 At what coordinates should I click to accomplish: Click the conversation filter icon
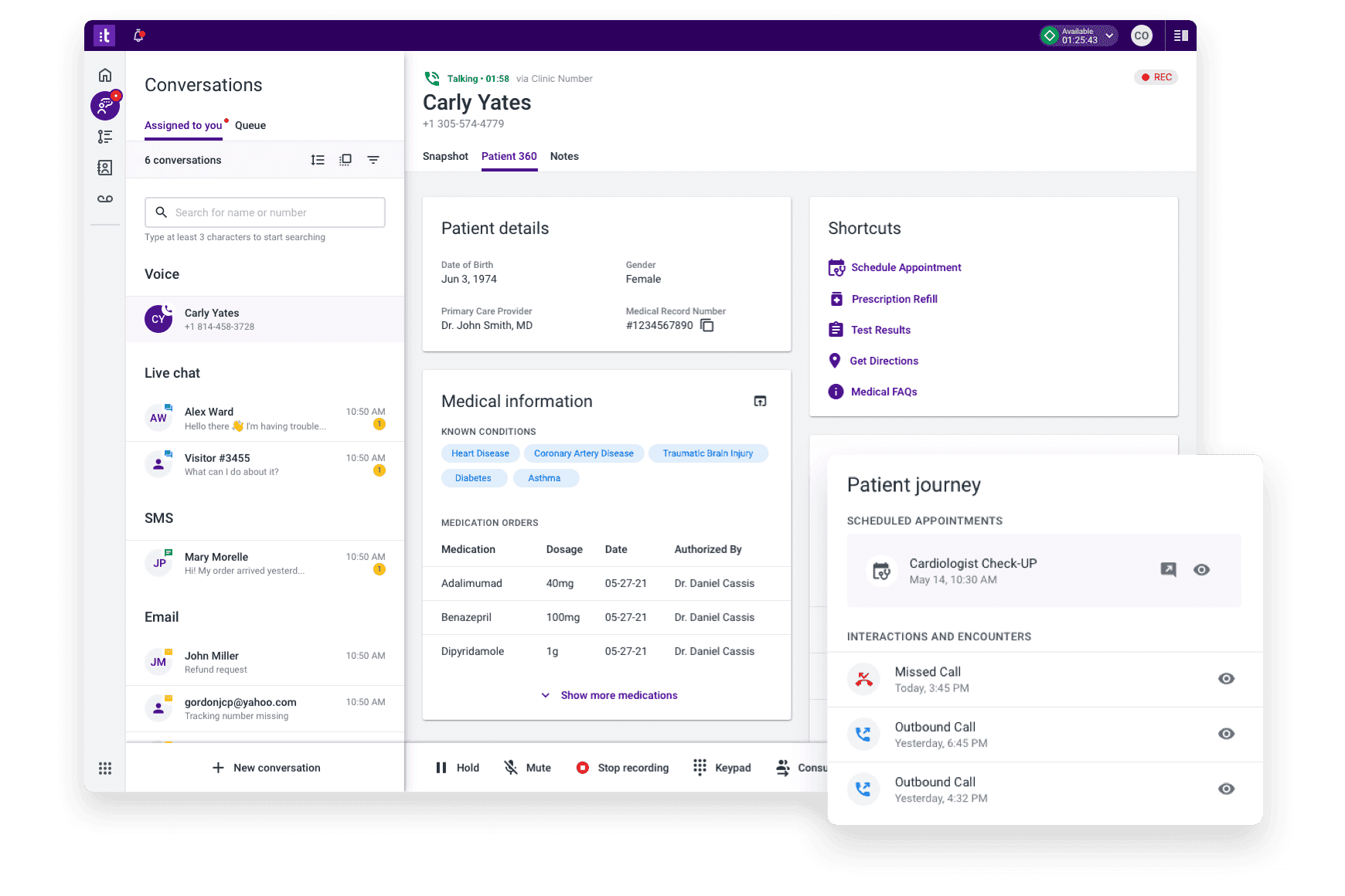click(373, 160)
